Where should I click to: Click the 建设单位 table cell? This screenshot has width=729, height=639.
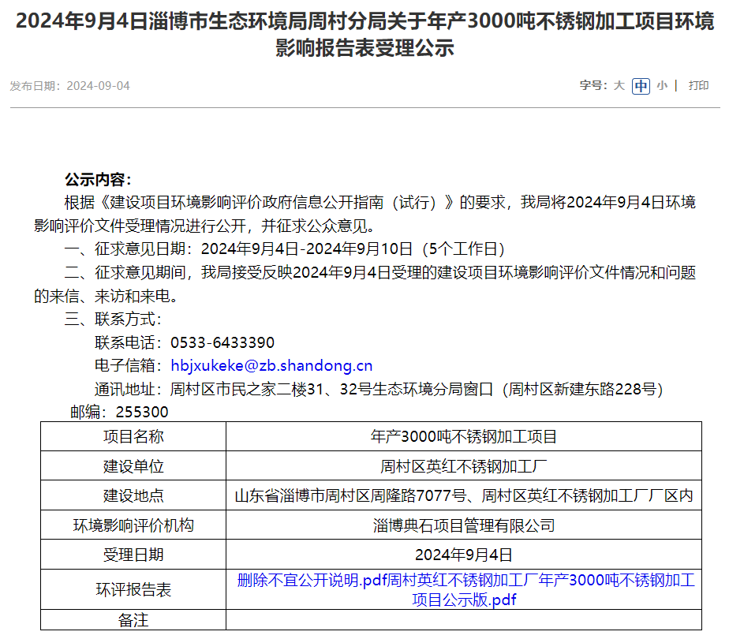click(133, 465)
